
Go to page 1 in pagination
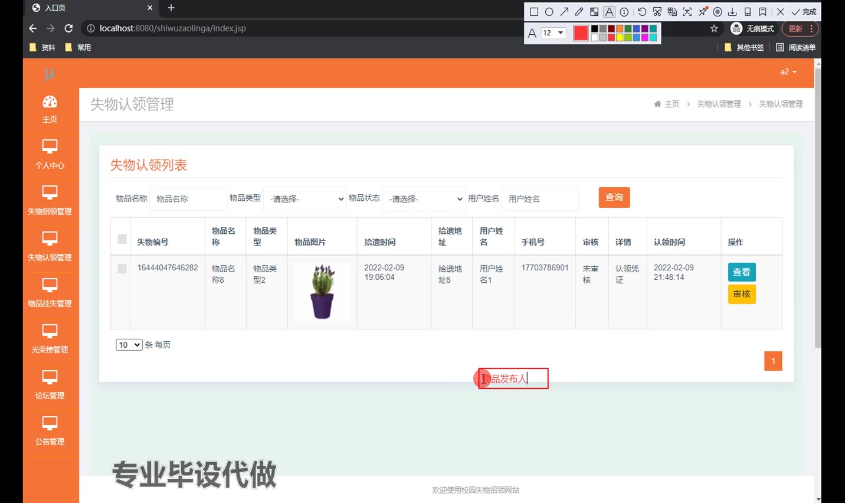point(773,361)
